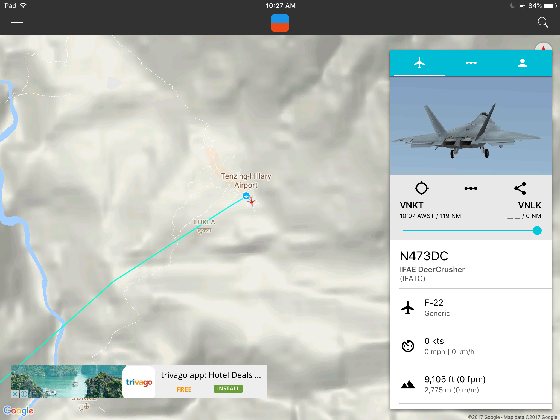Tap the Tenzing-Hillary Airport label
Screen dimensions: 560x420
pyautogui.click(x=246, y=180)
